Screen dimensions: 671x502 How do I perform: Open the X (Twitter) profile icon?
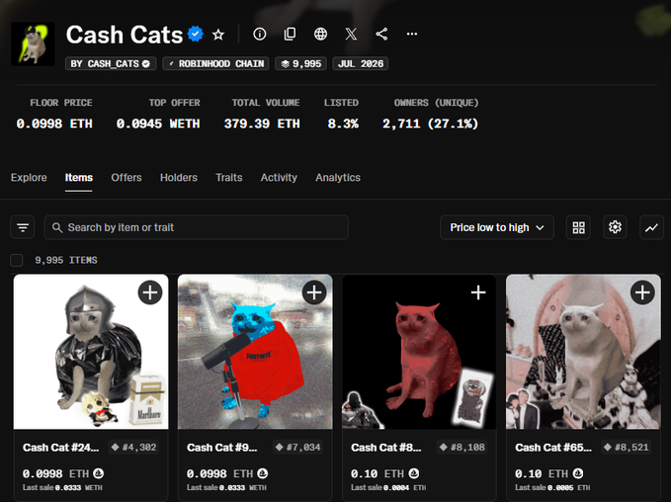(351, 34)
